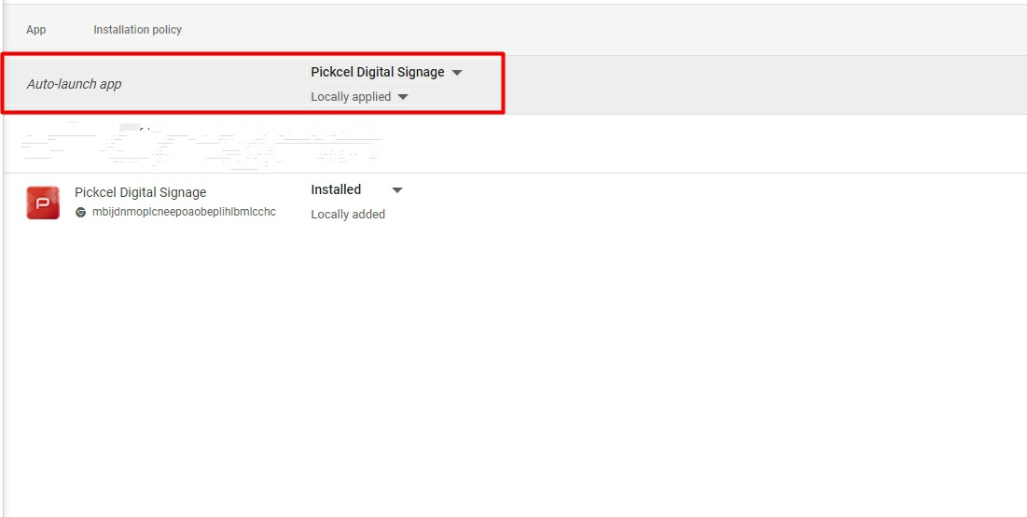Click the Installation policy column header
The height and width of the screenshot is (517, 1027).
137,30
